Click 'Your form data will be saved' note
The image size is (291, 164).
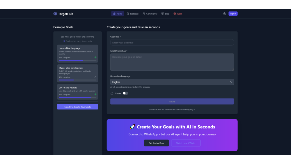[172, 110]
